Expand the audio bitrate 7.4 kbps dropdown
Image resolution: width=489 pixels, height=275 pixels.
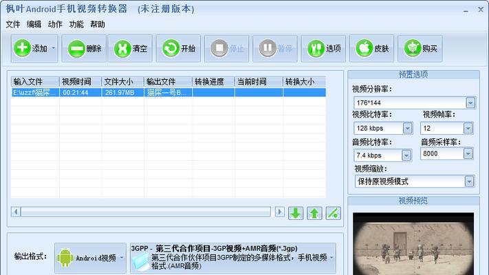click(x=406, y=155)
